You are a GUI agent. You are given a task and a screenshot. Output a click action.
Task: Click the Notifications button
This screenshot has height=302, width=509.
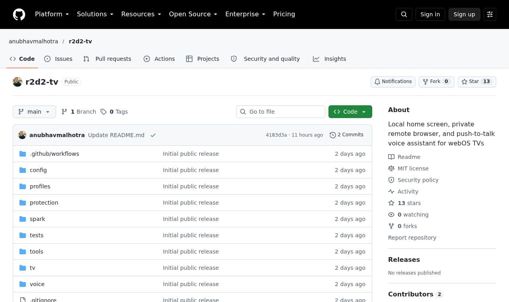(393, 81)
